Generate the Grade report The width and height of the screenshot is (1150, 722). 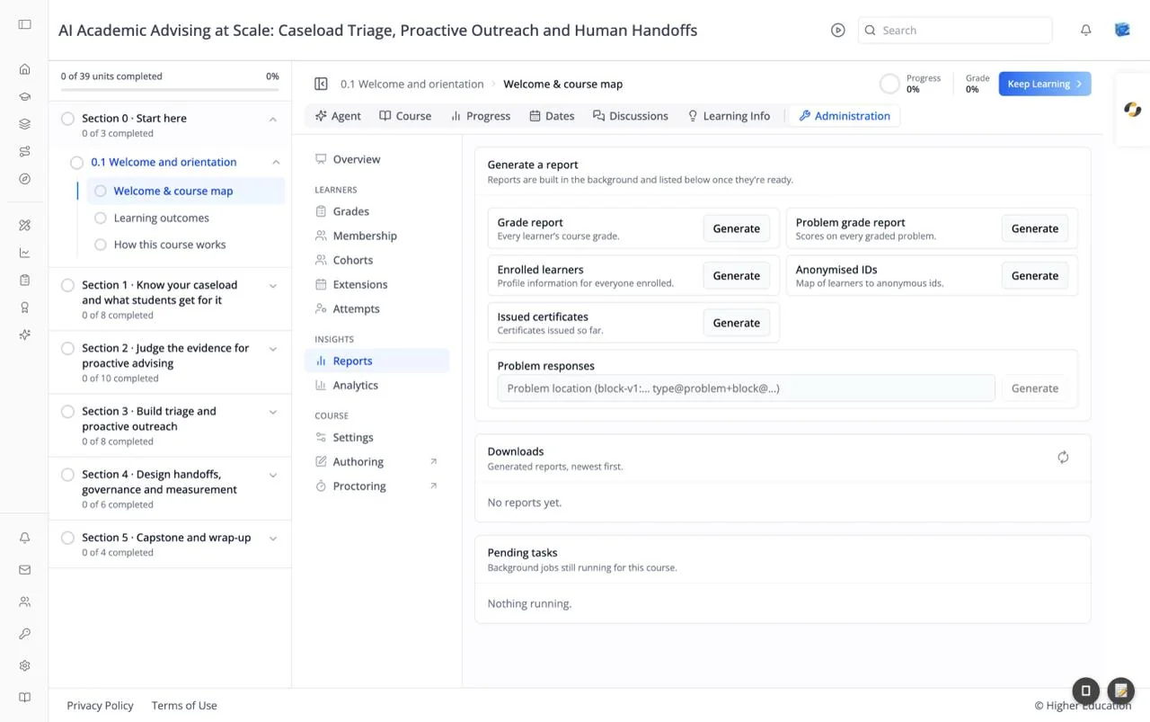click(737, 228)
